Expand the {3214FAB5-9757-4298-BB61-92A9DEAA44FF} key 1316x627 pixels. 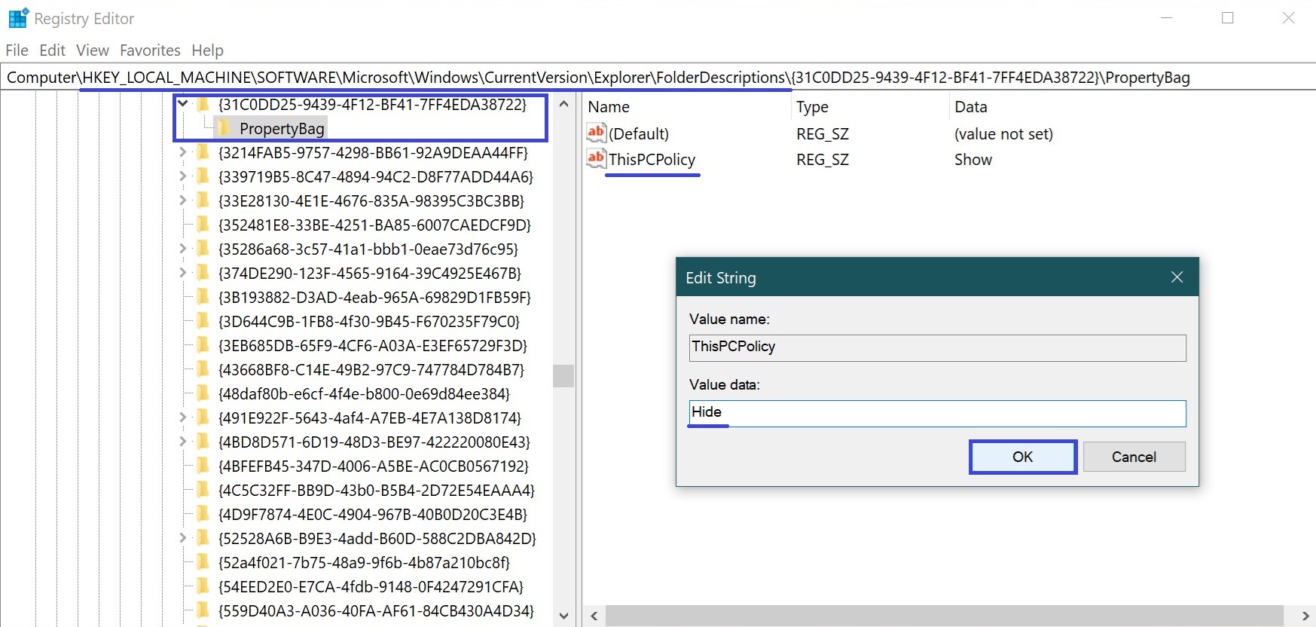coord(182,152)
